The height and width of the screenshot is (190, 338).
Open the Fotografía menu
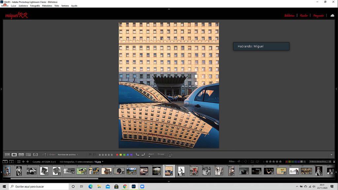35,6
